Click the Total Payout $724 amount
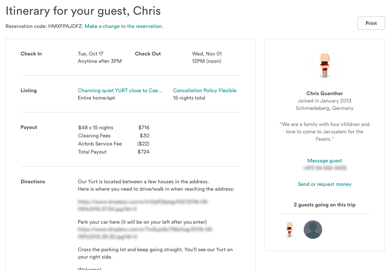Screen dimensions: 392x270 click(143, 152)
